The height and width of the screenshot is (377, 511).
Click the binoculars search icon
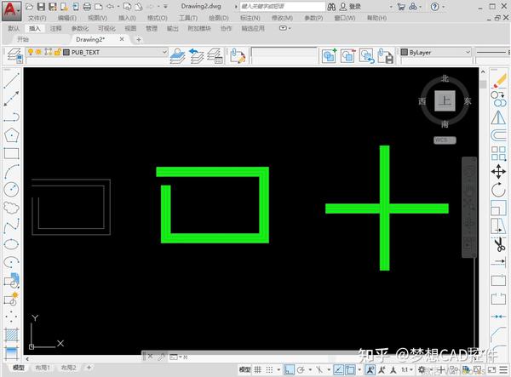[x=331, y=7]
